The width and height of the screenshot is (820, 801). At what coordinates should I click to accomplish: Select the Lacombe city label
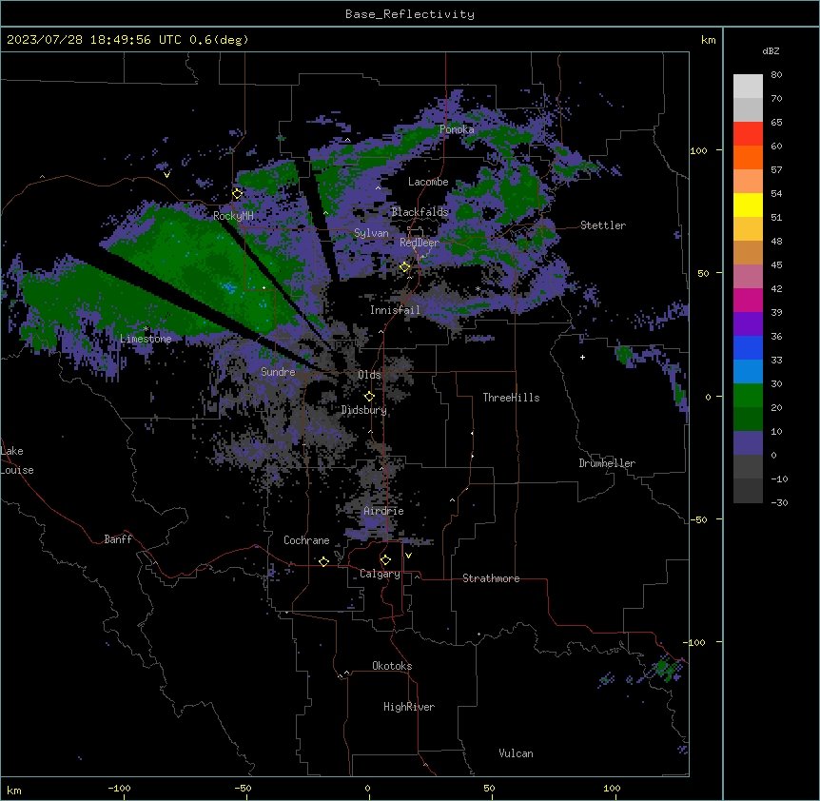pos(428,182)
